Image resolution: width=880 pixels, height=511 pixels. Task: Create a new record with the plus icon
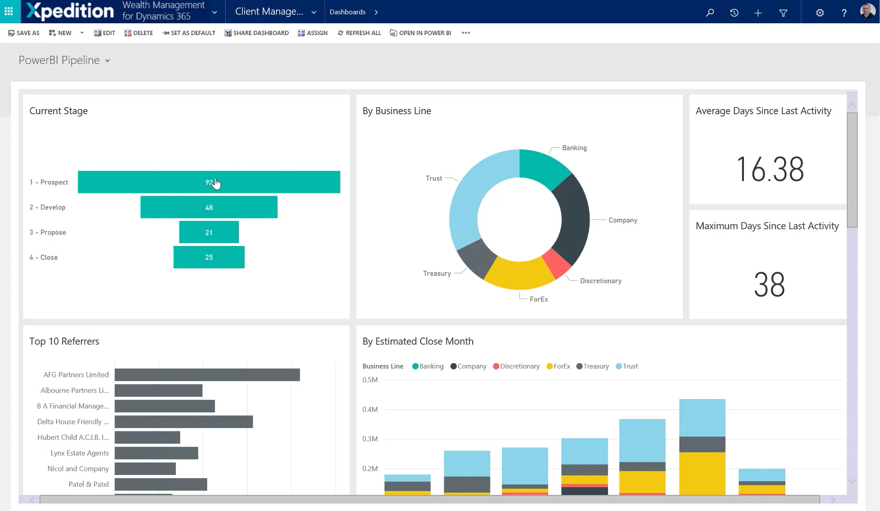pos(758,12)
